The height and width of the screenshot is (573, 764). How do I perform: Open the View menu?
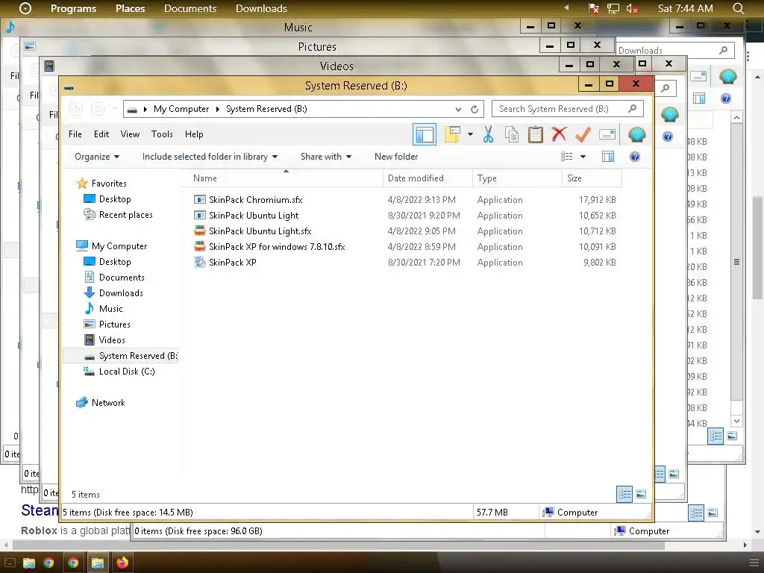click(x=130, y=134)
